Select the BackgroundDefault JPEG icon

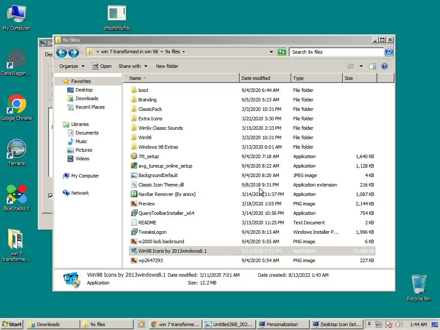click(134, 175)
